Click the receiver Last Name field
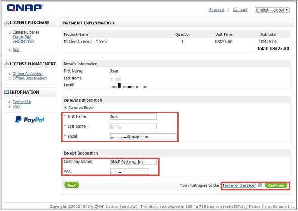298x211 pixels. click(134, 126)
